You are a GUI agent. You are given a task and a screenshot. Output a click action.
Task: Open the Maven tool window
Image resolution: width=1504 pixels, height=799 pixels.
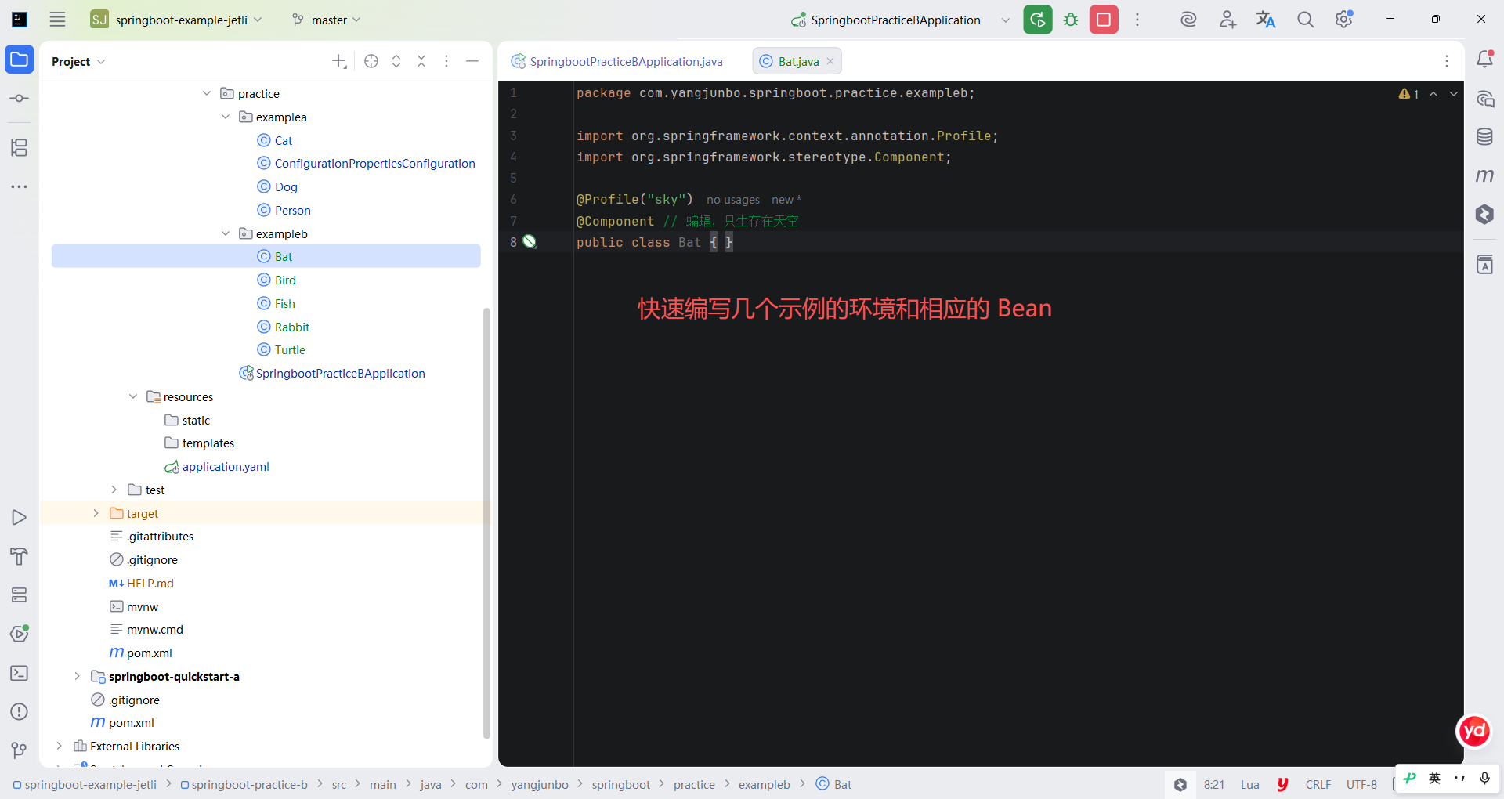1484,175
